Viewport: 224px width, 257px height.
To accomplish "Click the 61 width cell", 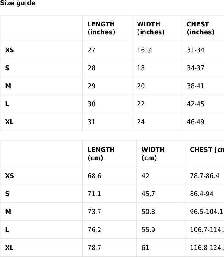I will coord(161,248).
